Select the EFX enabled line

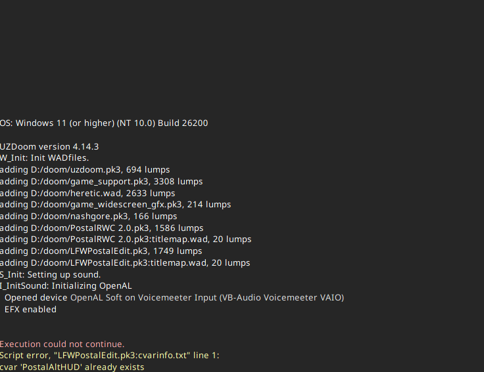30,309
